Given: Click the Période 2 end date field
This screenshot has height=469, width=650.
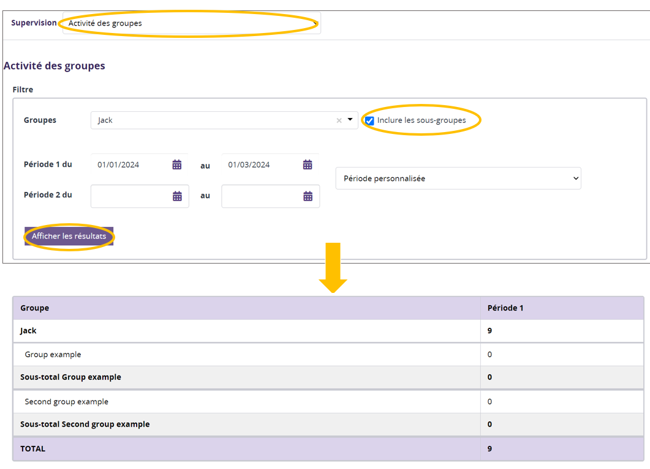Looking at the screenshot, I should [x=261, y=196].
